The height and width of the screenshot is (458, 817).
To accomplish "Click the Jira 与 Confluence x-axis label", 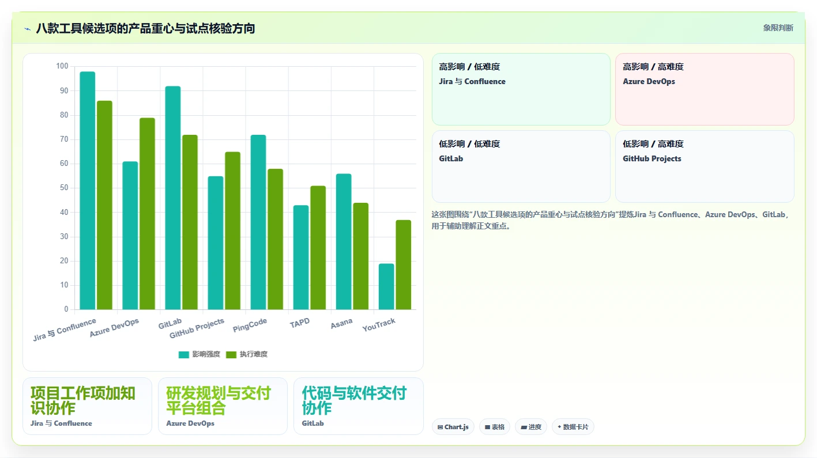I will tap(65, 330).
